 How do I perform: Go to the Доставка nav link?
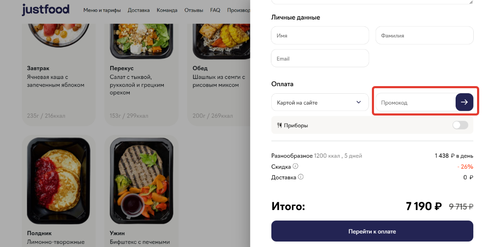(x=138, y=10)
